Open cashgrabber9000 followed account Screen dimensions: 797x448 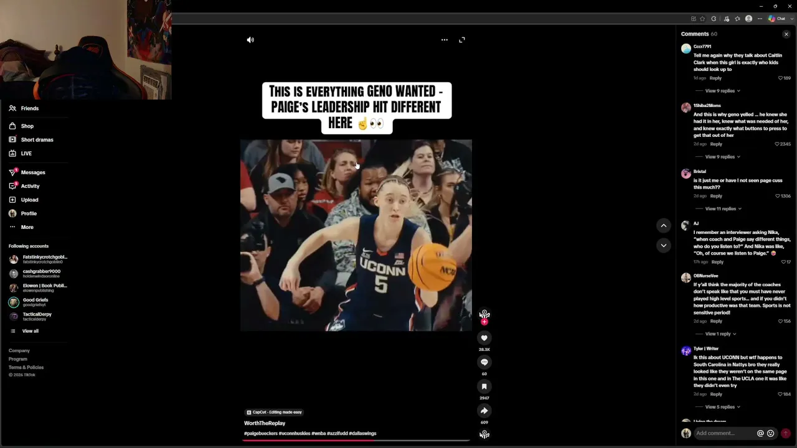(35, 273)
